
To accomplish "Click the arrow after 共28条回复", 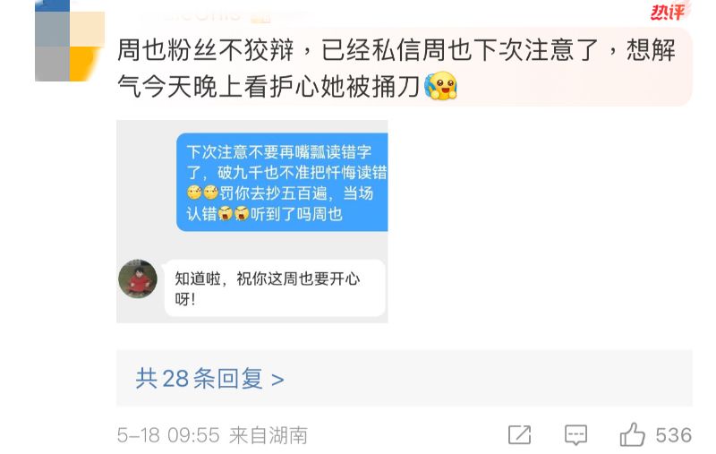I will tap(277, 380).
